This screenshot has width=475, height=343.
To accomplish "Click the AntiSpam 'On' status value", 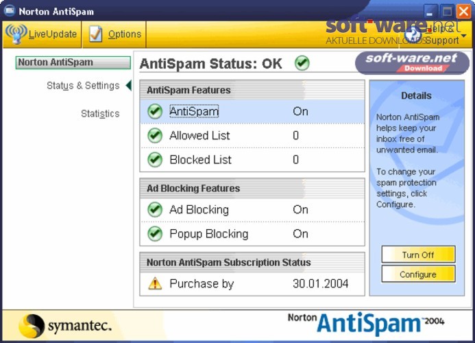I will click(x=300, y=111).
